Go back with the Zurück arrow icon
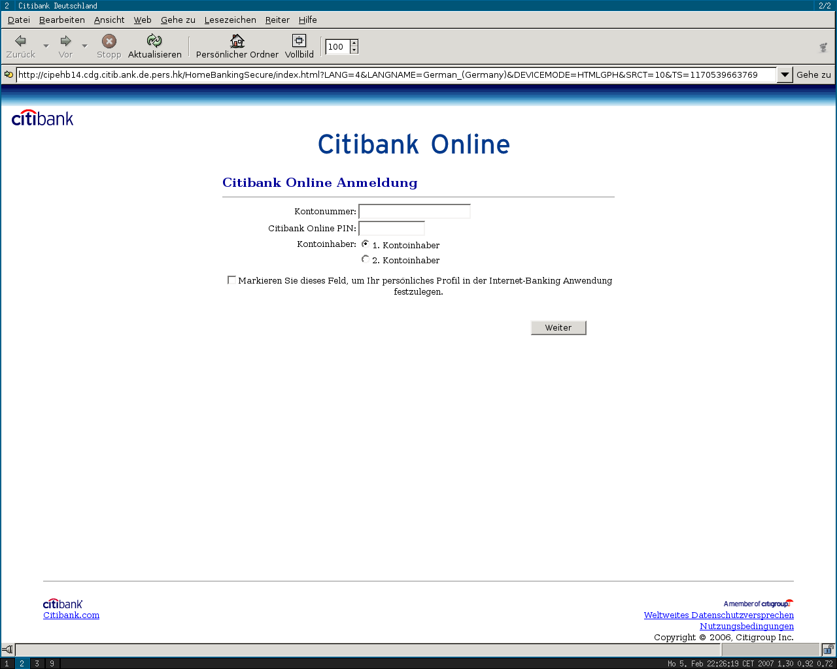This screenshot has height=669, width=837. pos(20,41)
